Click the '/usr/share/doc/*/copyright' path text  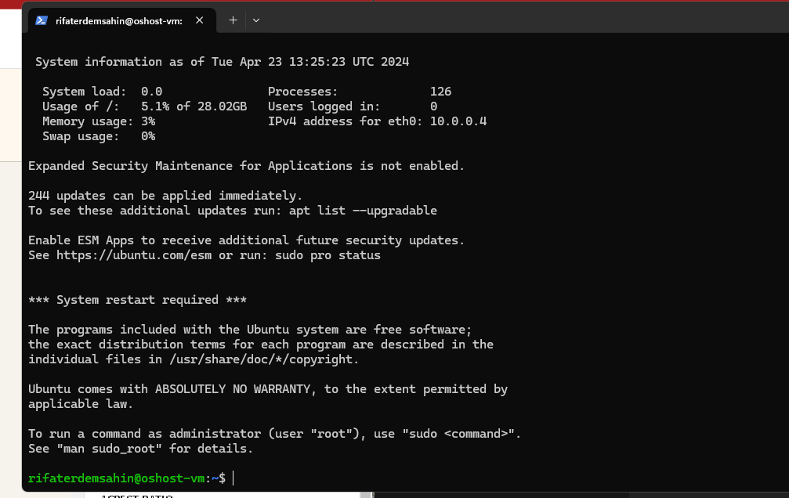click(262, 359)
